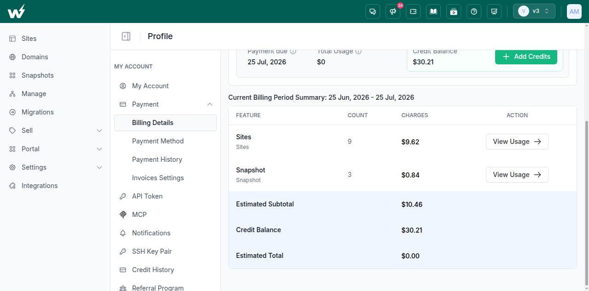Expand the Settings menu chevron

coord(99,167)
